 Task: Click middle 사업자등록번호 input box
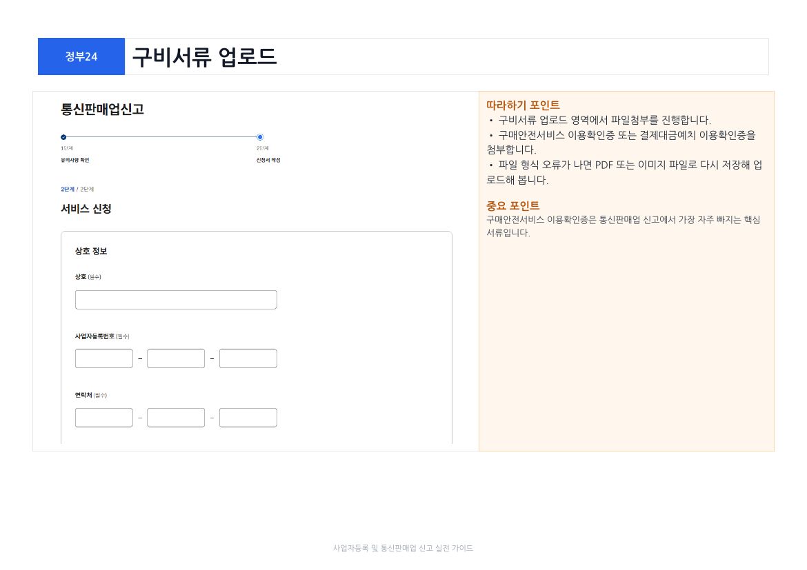pos(176,358)
